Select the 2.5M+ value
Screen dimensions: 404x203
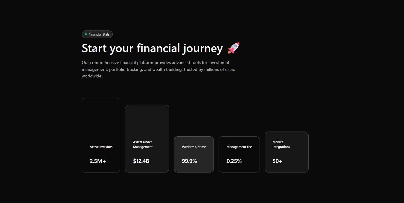click(x=98, y=161)
